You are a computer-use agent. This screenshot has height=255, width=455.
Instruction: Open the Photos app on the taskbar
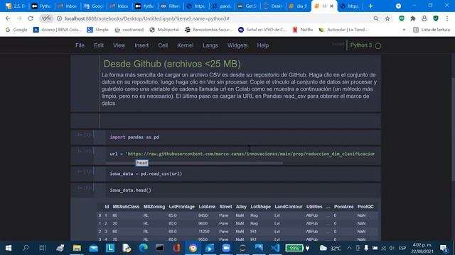[x=259, y=248]
